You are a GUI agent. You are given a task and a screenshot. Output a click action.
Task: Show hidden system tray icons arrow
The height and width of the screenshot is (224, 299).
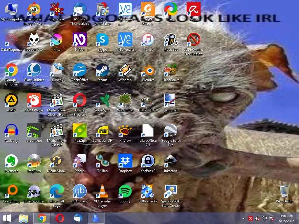pos(243,218)
